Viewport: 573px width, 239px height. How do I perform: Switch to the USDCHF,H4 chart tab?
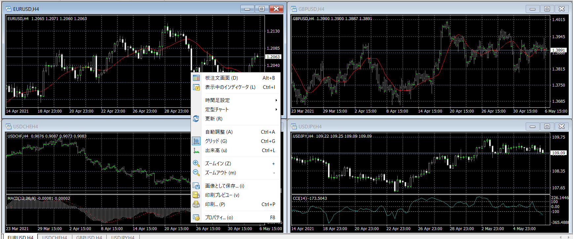(54, 237)
